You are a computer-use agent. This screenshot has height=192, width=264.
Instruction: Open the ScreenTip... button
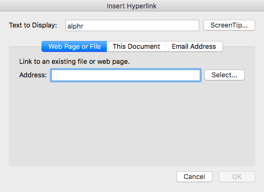(229, 25)
